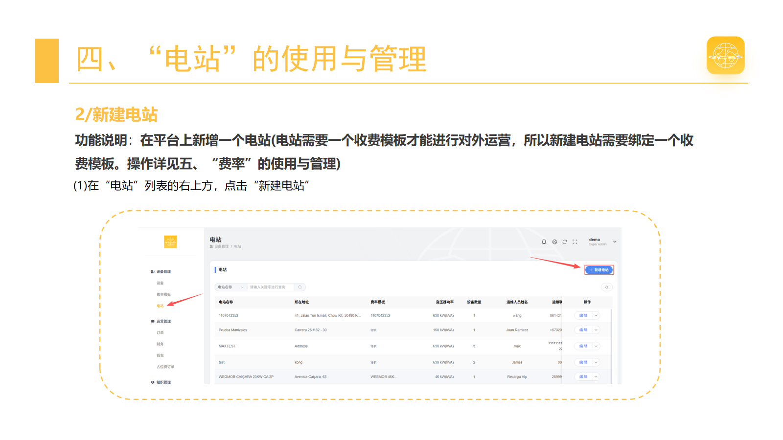
Task: Click 编辑 for Prueba Manizales
Action: [x=583, y=330]
